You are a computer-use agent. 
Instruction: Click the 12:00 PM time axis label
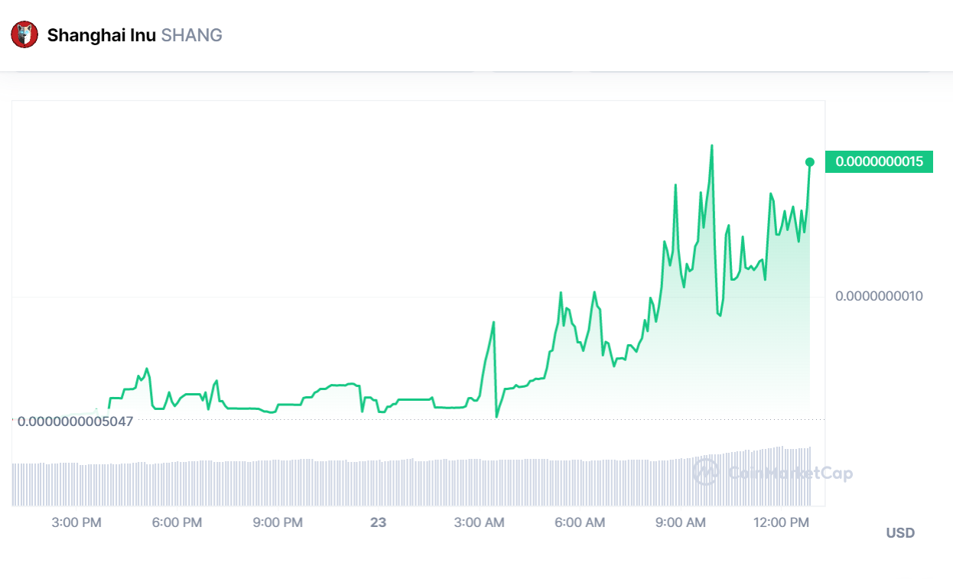point(780,523)
